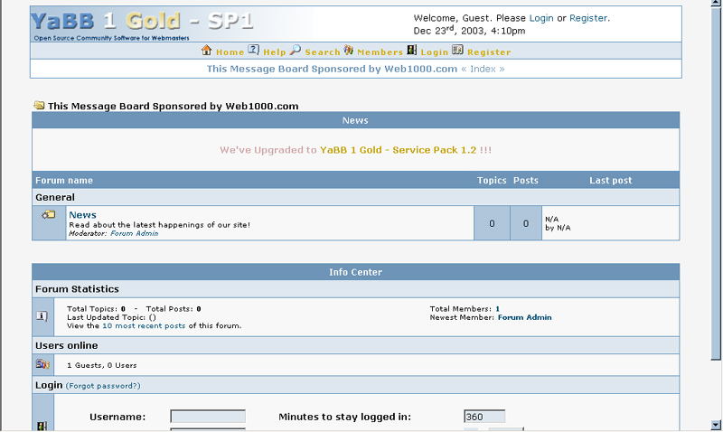The image size is (723, 432).
Task: Open the total members count link
Action: (498, 309)
